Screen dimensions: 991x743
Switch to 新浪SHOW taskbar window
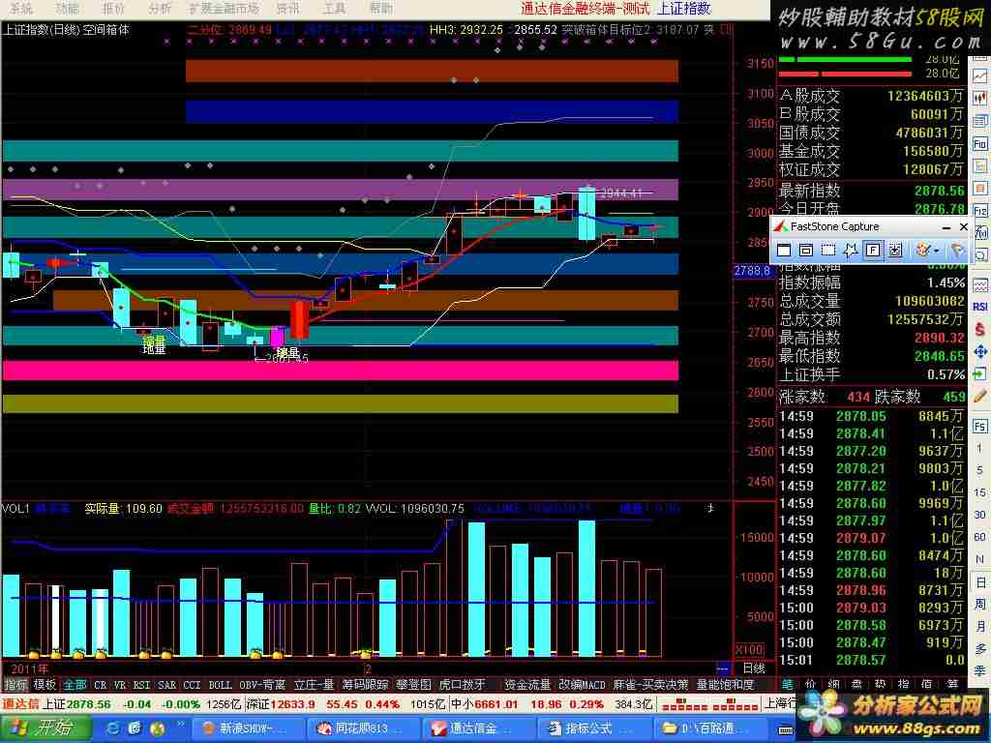pyautogui.click(x=249, y=728)
